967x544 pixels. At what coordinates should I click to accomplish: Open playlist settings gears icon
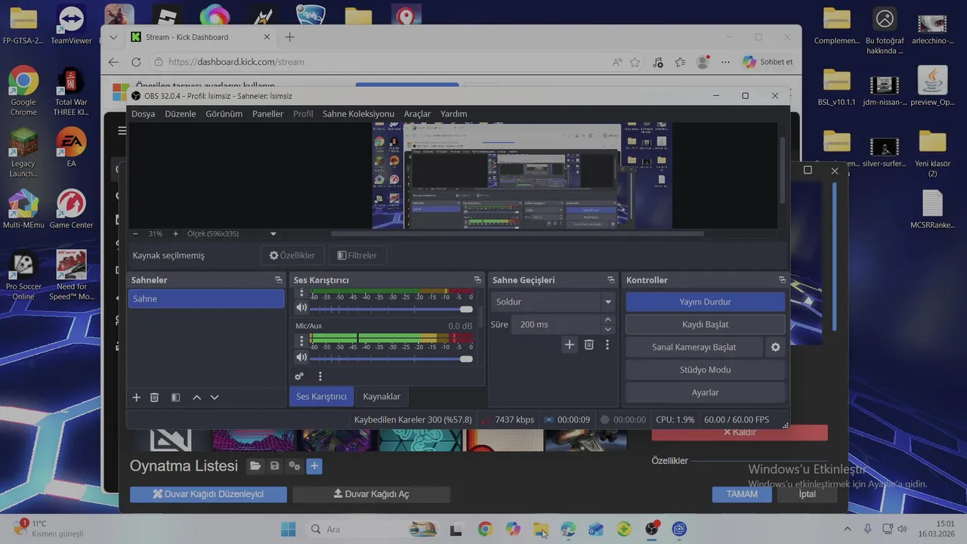coord(295,466)
